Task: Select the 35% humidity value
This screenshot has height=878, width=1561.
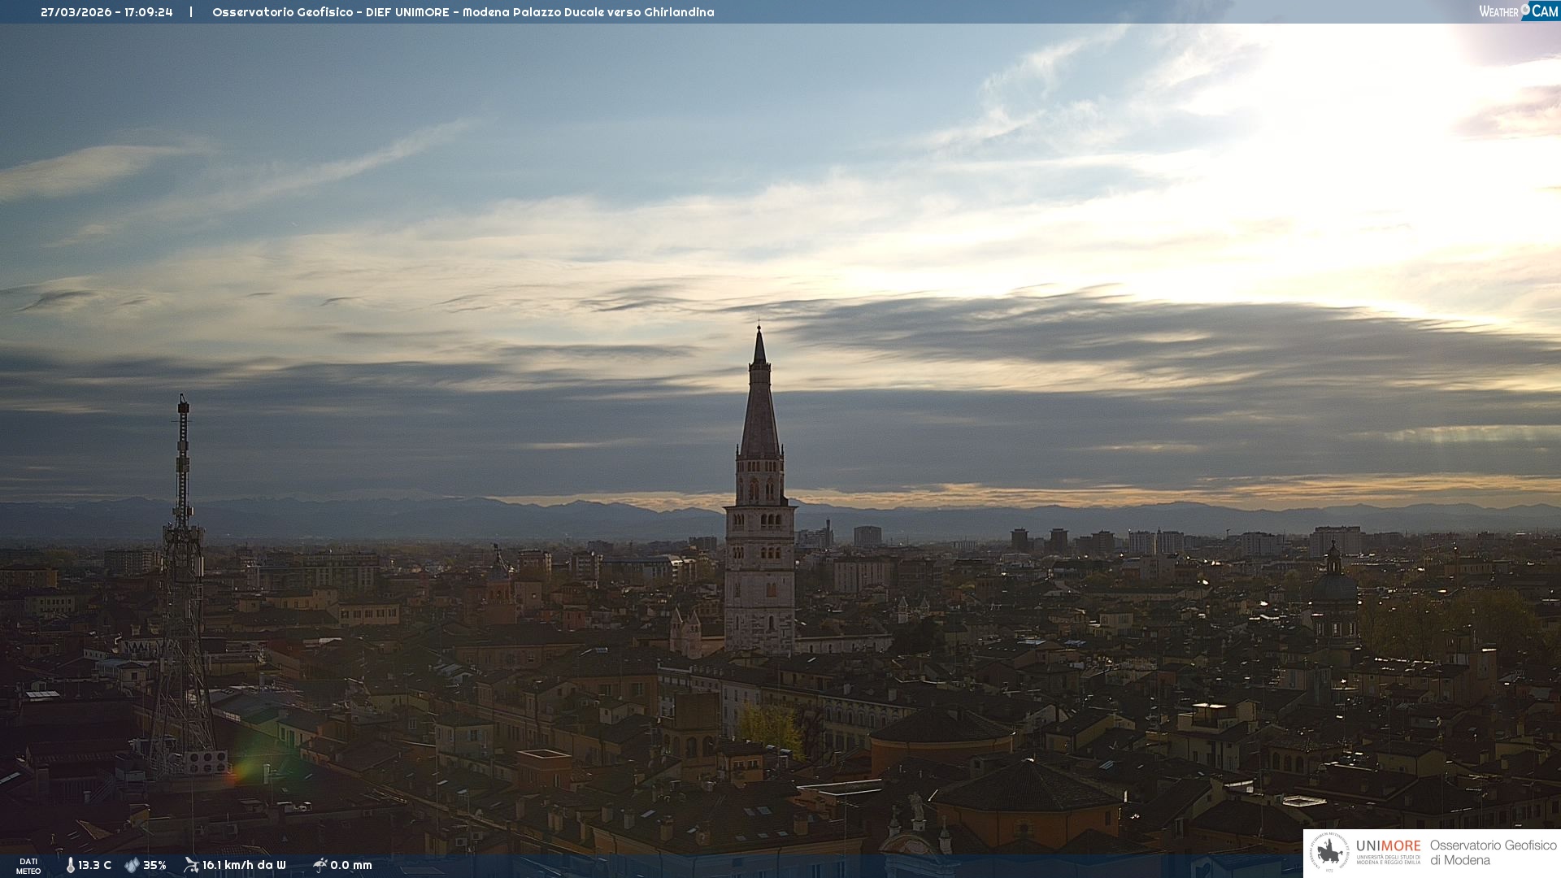Action: pyautogui.click(x=154, y=866)
